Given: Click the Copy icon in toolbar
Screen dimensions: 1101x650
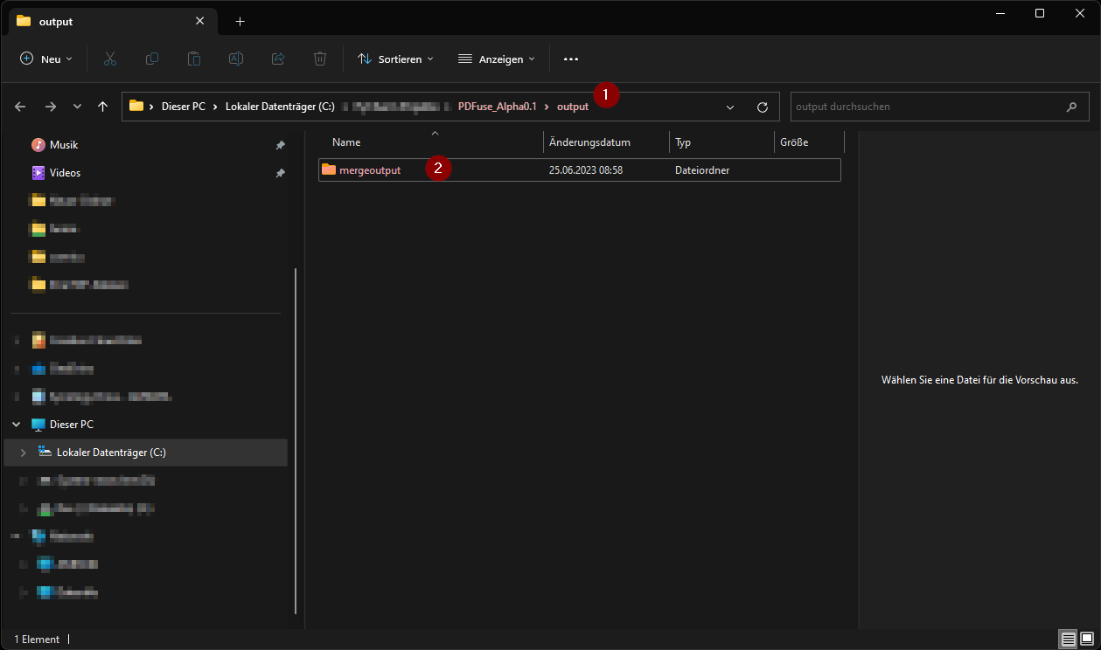Looking at the screenshot, I should [152, 59].
